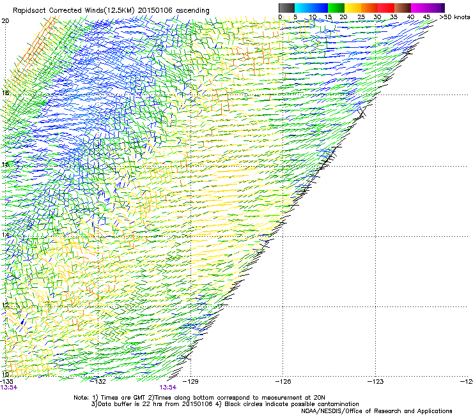Select the gray 0-5 knots color segment
473x415 pixels.
click(x=286, y=8)
